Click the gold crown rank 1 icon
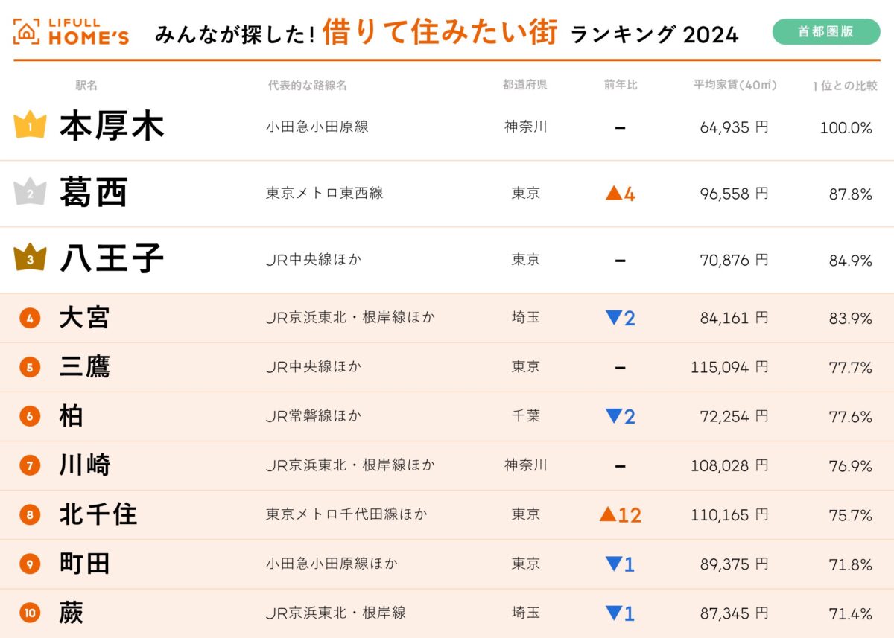 coord(30,125)
